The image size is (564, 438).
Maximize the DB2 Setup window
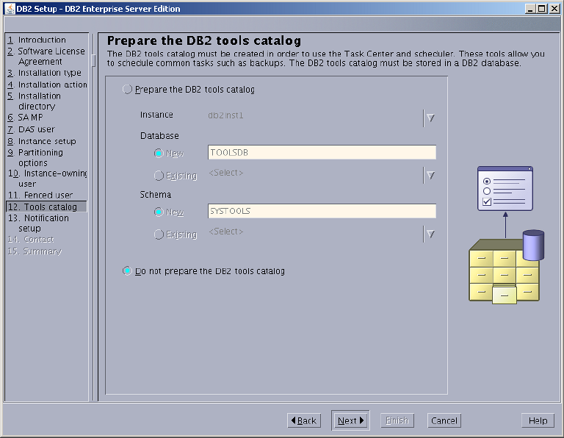[x=542, y=9]
